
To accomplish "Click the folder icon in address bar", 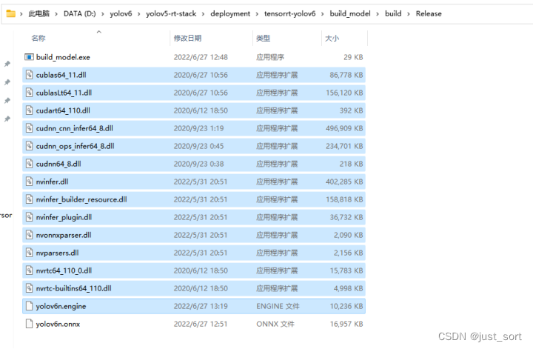I will 11,13.
